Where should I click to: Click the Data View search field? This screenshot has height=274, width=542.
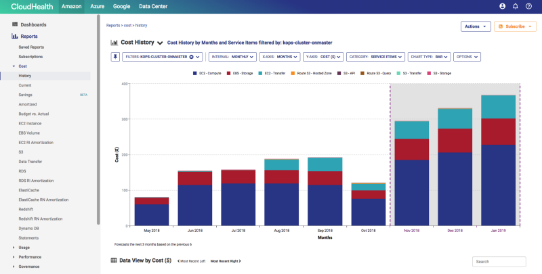tap(499, 262)
